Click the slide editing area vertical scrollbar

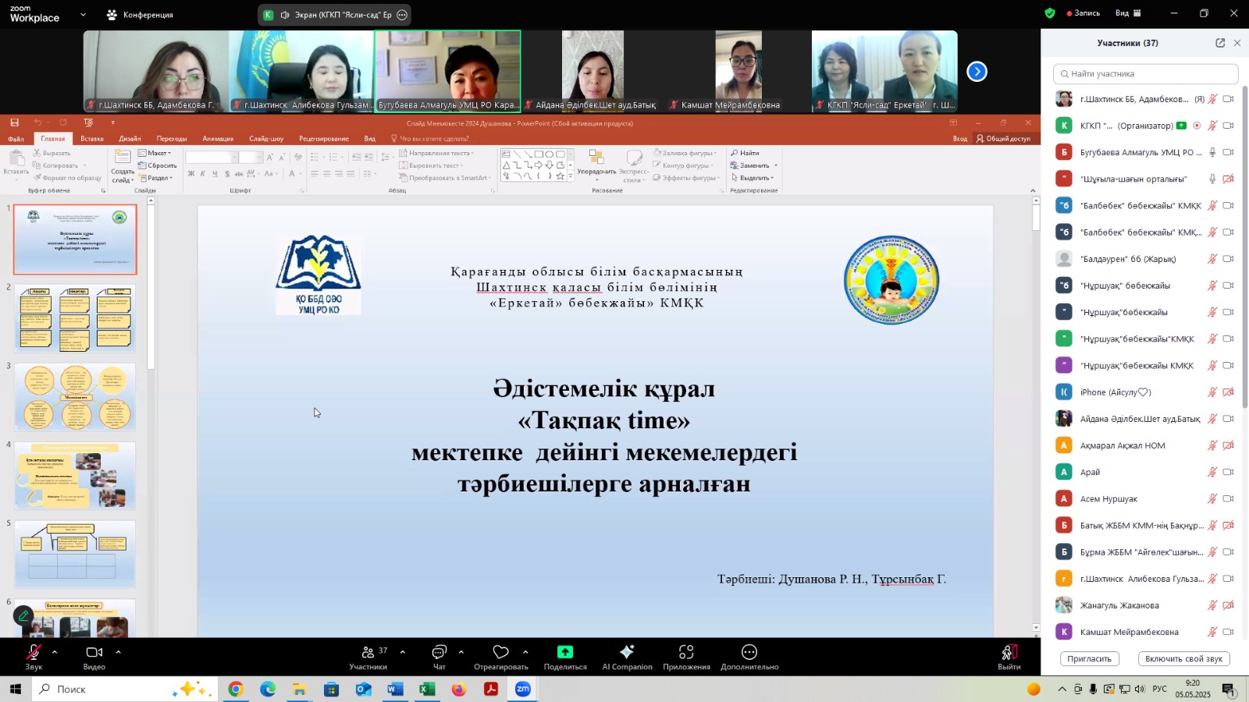[1036, 218]
